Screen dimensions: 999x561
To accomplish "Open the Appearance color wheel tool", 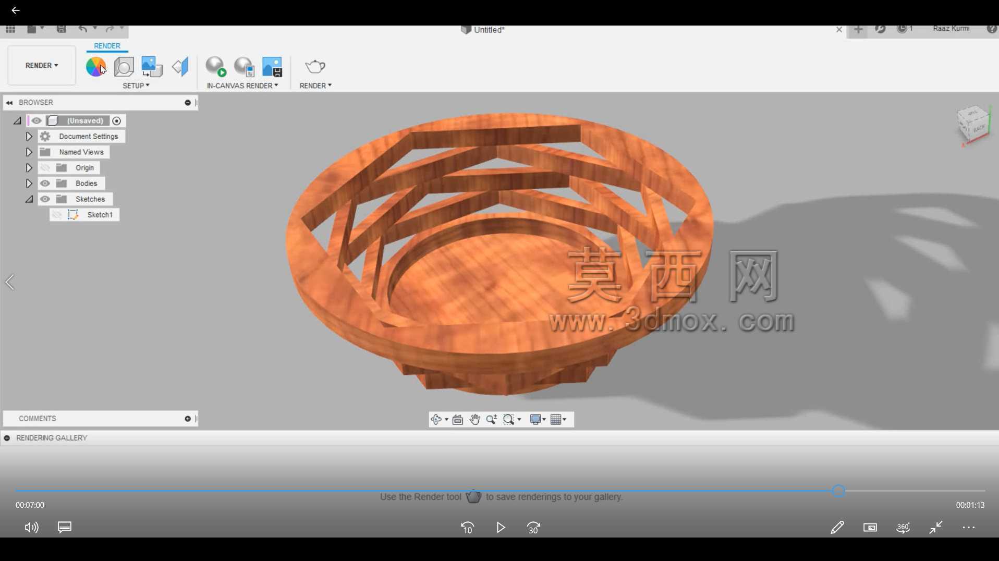I will point(95,67).
